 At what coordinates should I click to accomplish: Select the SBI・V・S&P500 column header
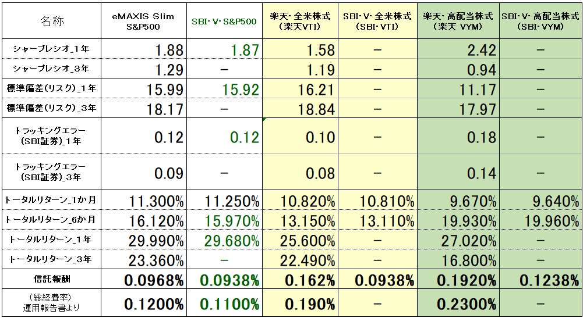(224, 21)
